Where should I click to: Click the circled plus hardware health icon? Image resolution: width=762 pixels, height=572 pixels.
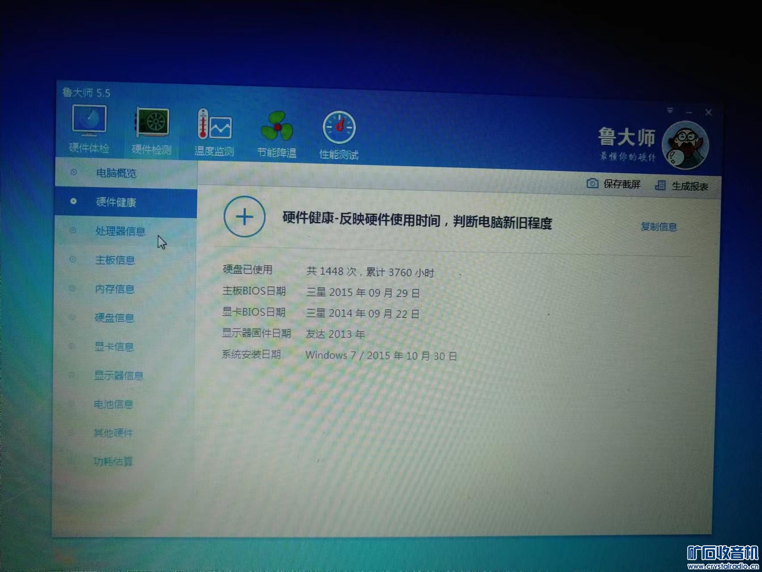[244, 217]
